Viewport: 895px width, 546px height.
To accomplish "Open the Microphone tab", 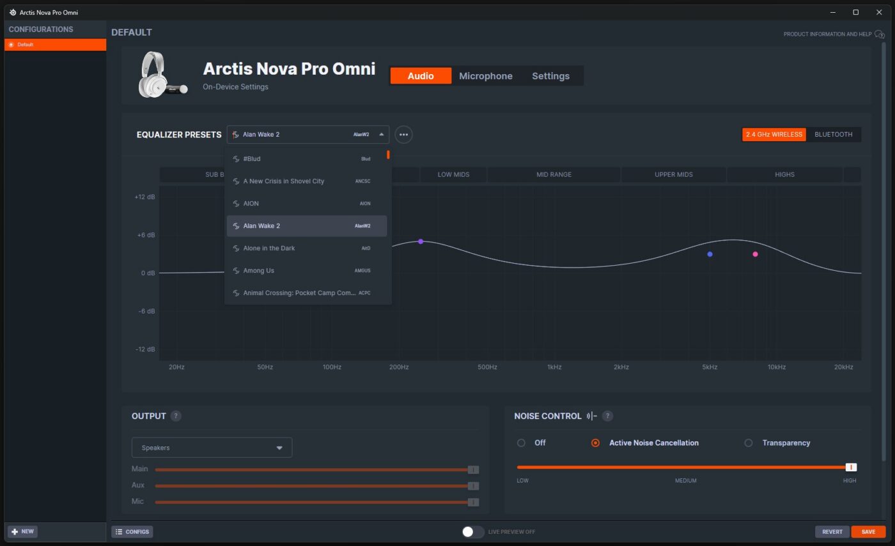I will (486, 76).
